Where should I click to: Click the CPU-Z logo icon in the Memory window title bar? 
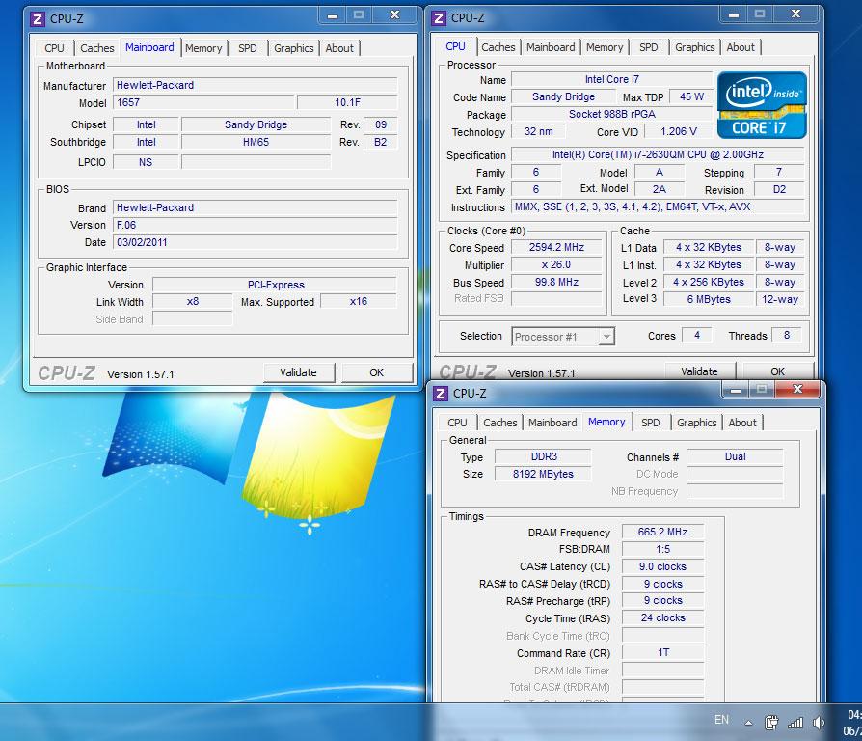441,394
